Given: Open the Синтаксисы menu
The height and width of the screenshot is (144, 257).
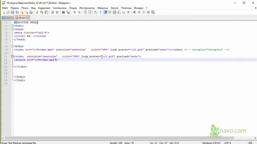Looking at the screenshot, I should pyautogui.click(x=60, y=8).
